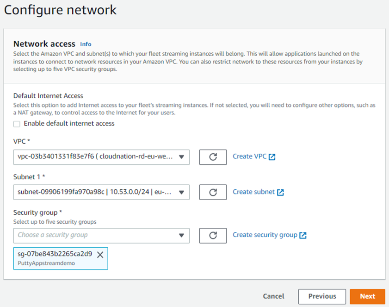Cancel the network configuration
The width and height of the screenshot is (389, 307).
[273, 296]
